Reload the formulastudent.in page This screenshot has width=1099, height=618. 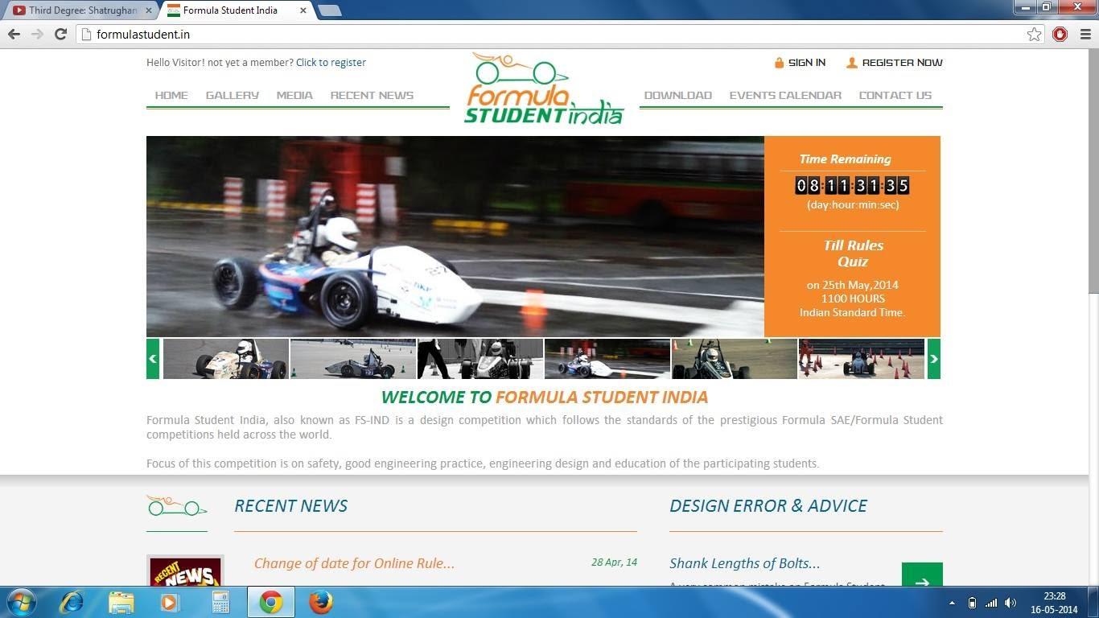pos(60,35)
